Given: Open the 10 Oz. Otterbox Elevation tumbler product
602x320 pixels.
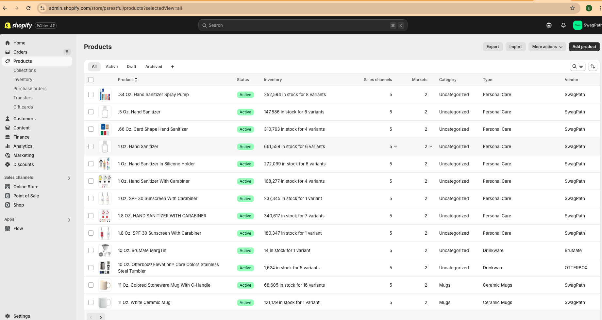Looking at the screenshot, I should (x=168, y=268).
